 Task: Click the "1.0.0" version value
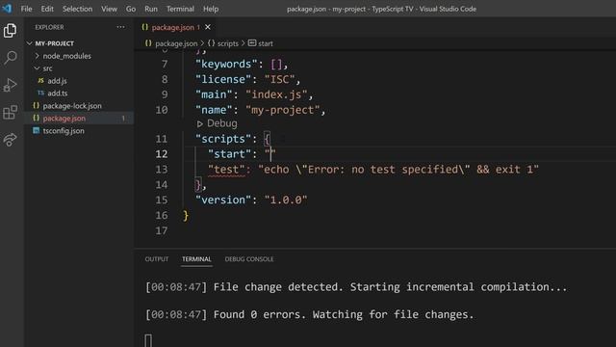pyautogui.click(x=286, y=200)
